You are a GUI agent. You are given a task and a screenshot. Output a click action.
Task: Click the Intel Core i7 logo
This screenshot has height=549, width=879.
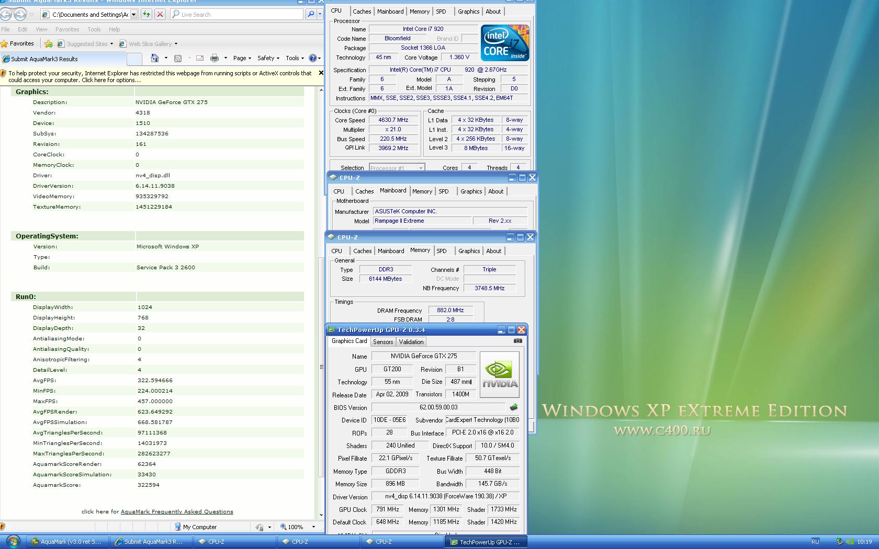click(505, 43)
